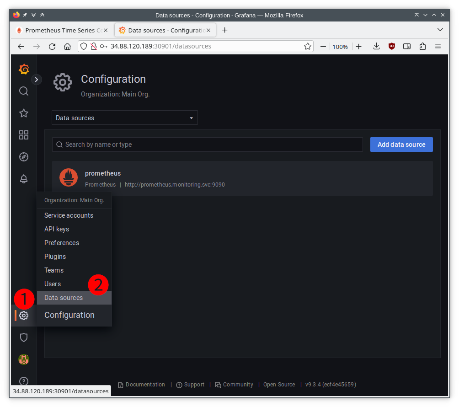Select Data sources menu item

pyautogui.click(x=64, y=298)
